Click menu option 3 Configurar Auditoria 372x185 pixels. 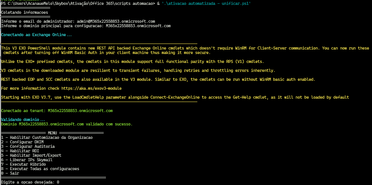28,146
